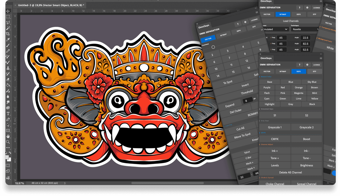Click the Grayscale 2 button
This screenshot has width=340, height=196.
point(306,127)
